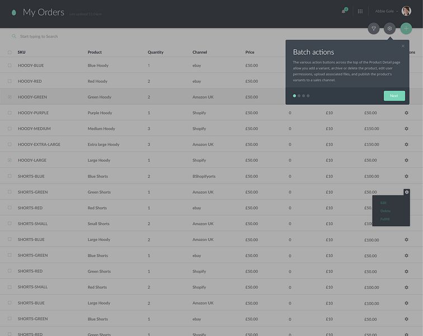Open the filter funnel button
This screenshot has width=423, height=336.
click(374, 29)
